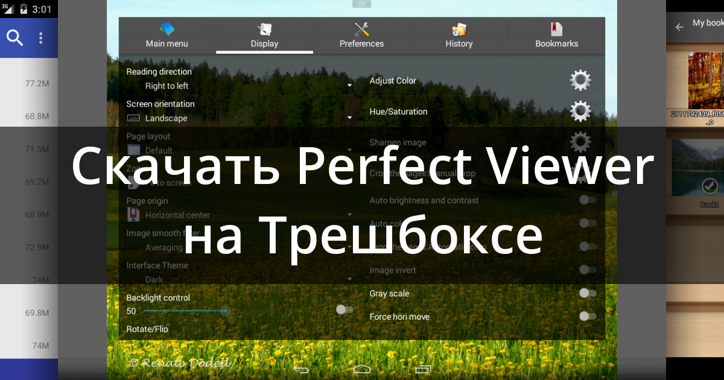Tap the Force hori move label
The width and height of the screenshot is (724, 380).
coord(399,316)
